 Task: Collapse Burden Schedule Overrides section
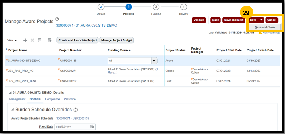12,110
